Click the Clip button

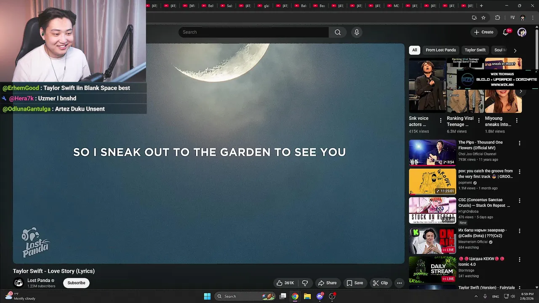[380, 283]
